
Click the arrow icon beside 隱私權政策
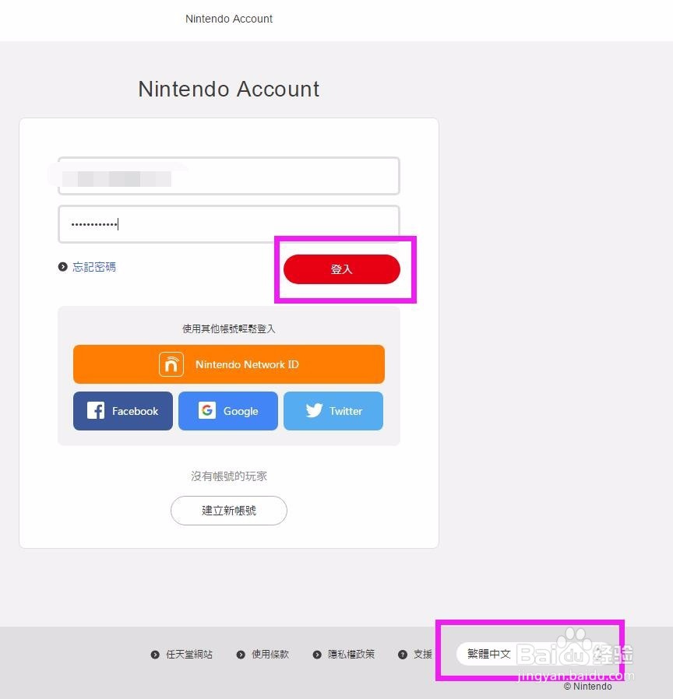317,655
